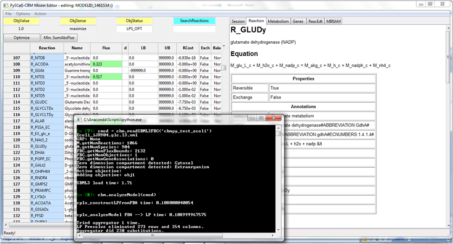
Task: Close the ipython console window
Action: 273,119
